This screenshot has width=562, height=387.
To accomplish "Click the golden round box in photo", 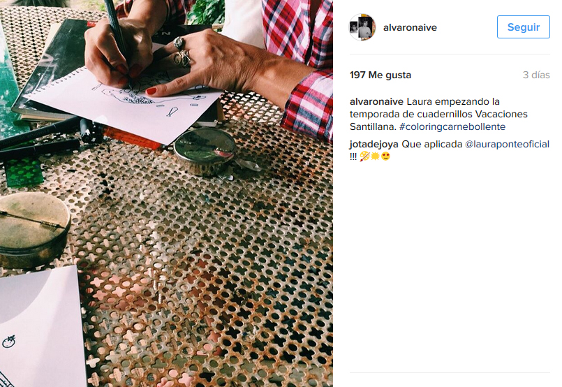I will click(34, 230).
